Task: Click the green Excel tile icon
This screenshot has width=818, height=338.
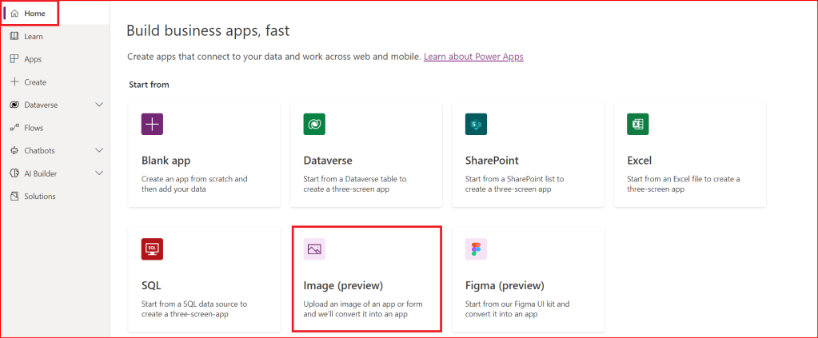Action: [x=638, y=124]
